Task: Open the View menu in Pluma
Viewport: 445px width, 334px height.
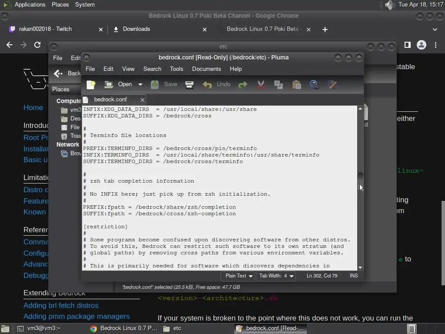Action: 128,69
